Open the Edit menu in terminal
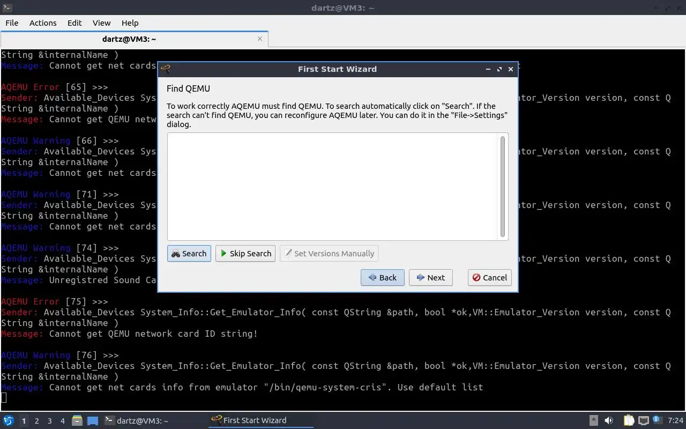Screen dimensions: 686x429 [74, 23]
